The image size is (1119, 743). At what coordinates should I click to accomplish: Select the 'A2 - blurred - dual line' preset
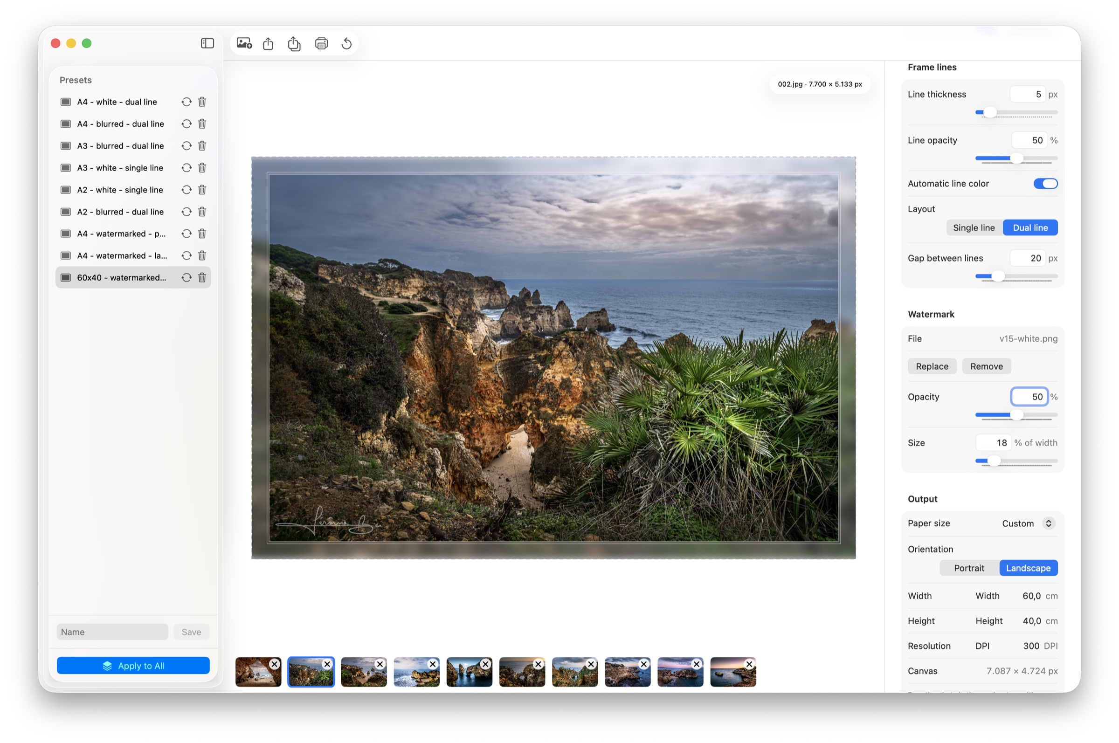click(133, 212)
